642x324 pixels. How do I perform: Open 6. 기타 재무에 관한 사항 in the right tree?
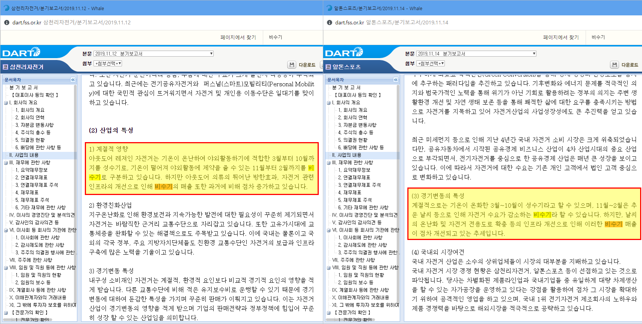363,207
